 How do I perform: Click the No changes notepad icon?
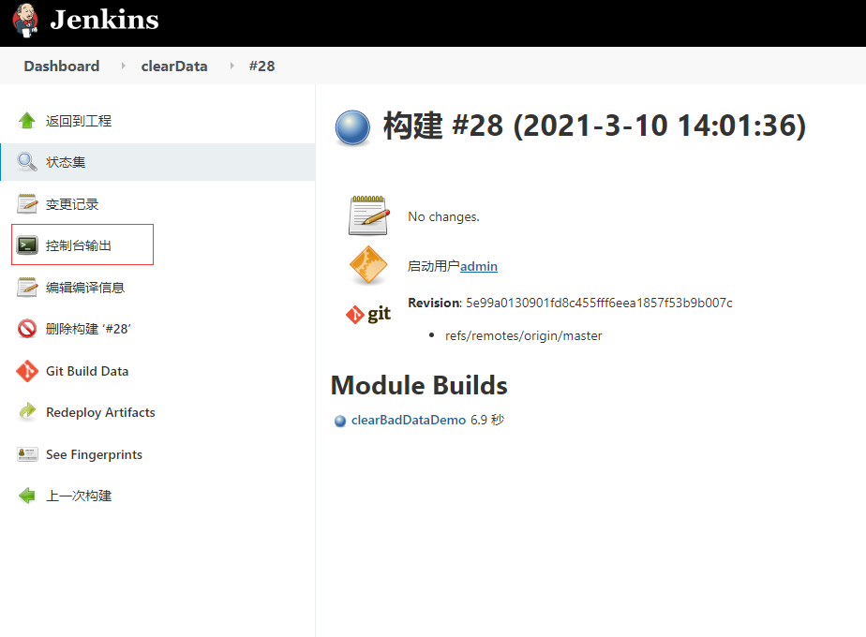point(369,215)
